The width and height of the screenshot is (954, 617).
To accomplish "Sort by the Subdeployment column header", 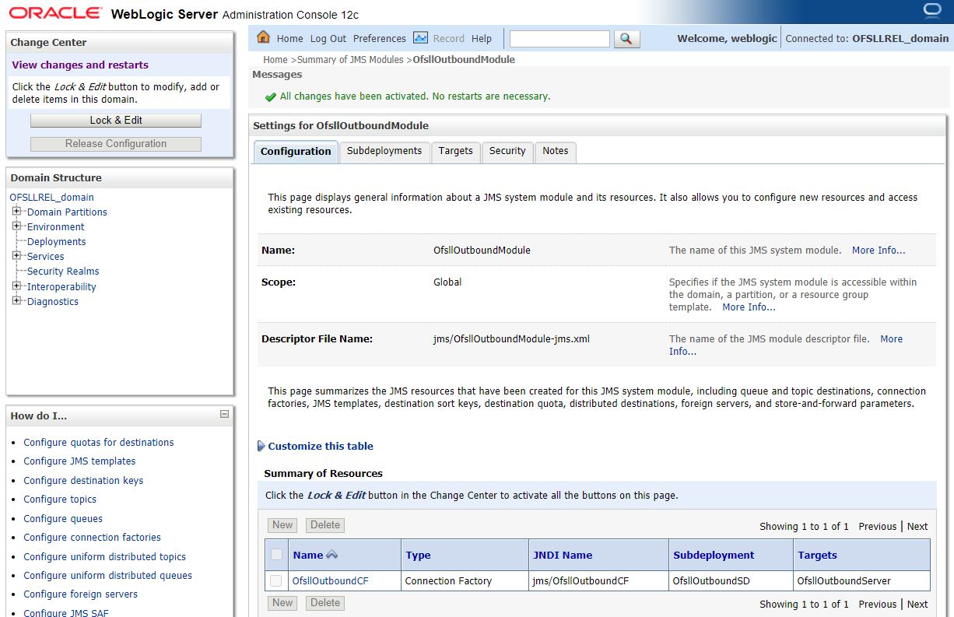I will (714, 556).
